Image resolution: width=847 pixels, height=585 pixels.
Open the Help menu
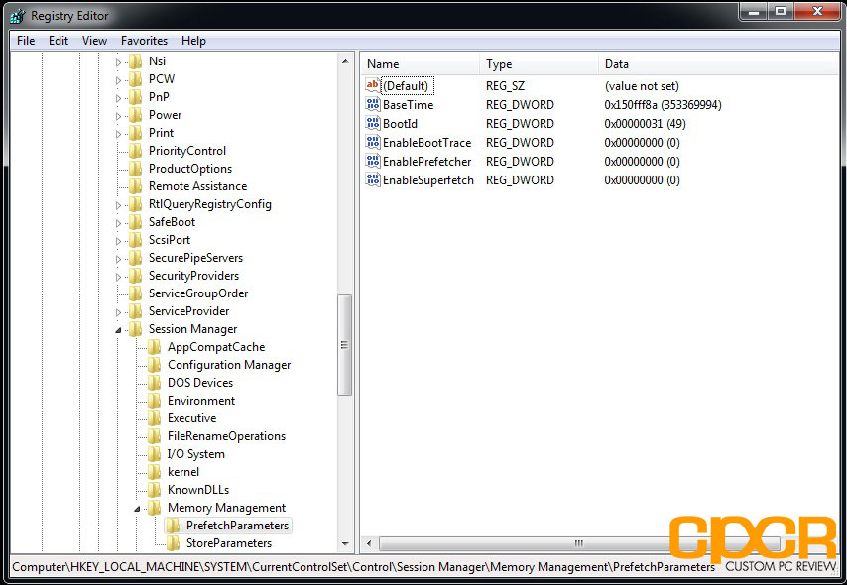193,41
